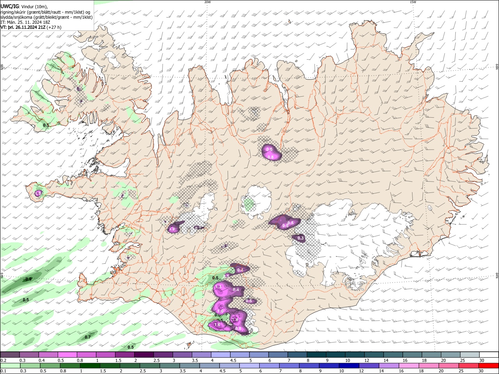This screenshot has width=499, height=374.
Task: Click the '15W' longitude label
Action: click(x=413, y=2)
